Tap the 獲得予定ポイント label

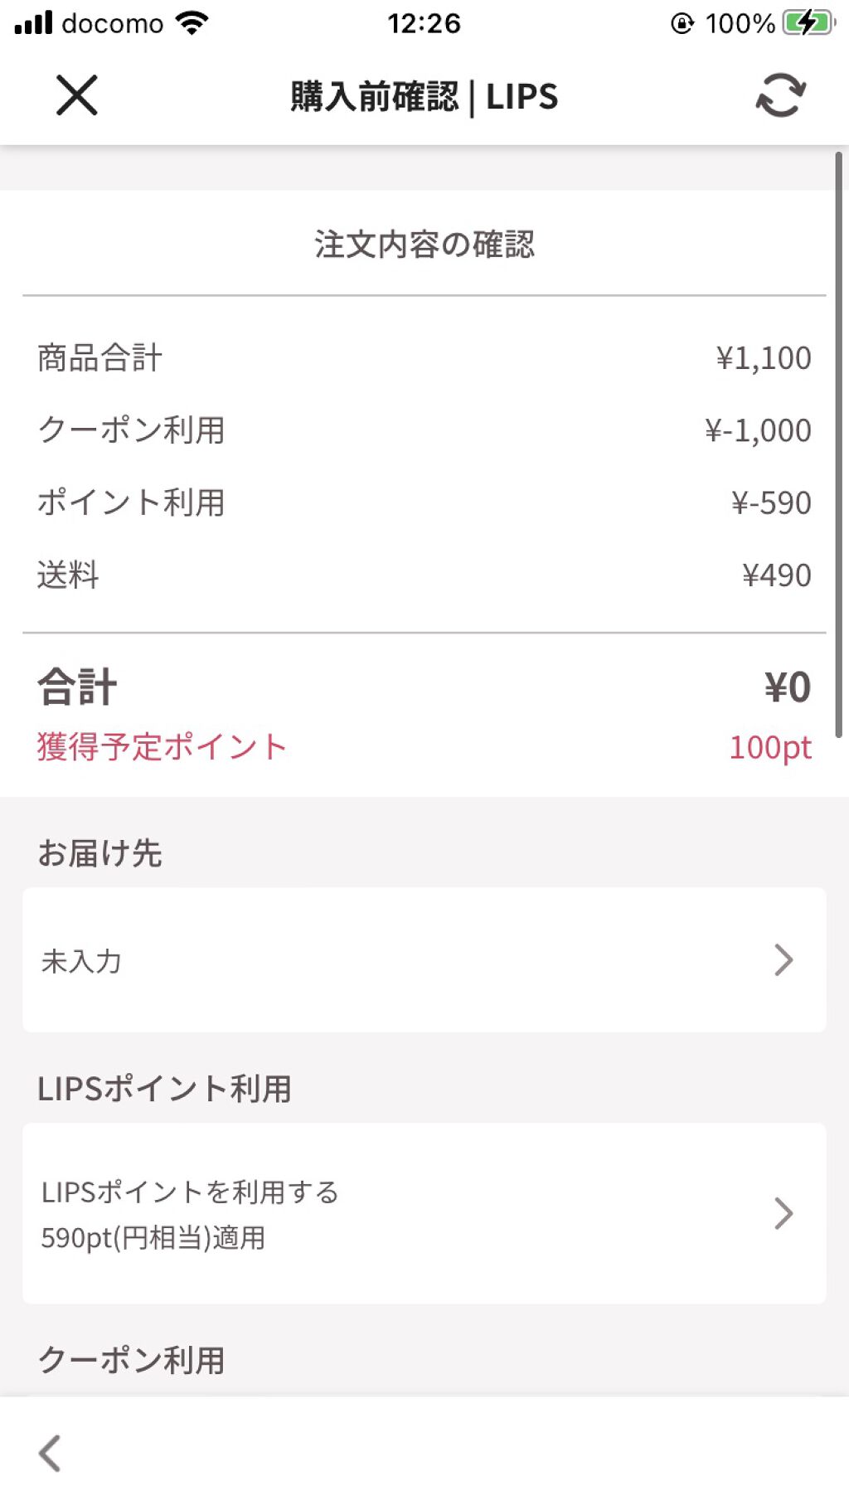[x=162, y=746]
